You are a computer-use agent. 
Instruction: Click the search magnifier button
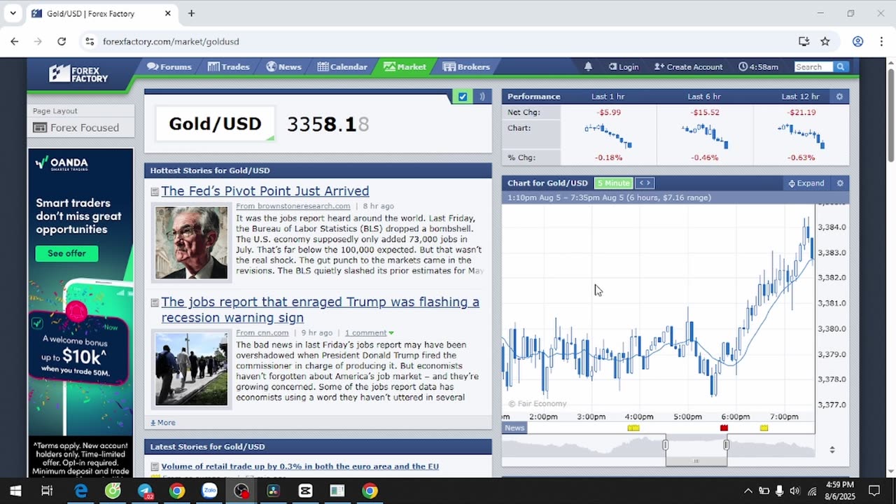point(841,66)
